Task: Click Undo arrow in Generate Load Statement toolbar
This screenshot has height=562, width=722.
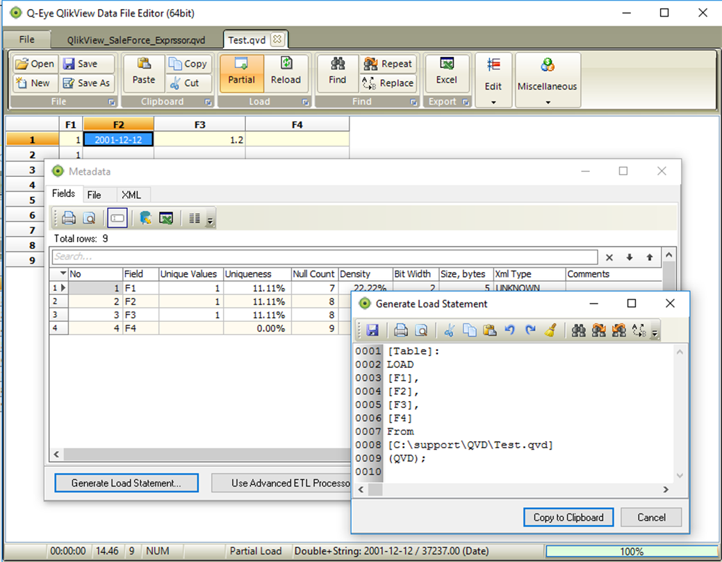Action: (510, 330)
